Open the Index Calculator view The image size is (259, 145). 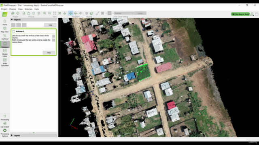click(5, 62)
